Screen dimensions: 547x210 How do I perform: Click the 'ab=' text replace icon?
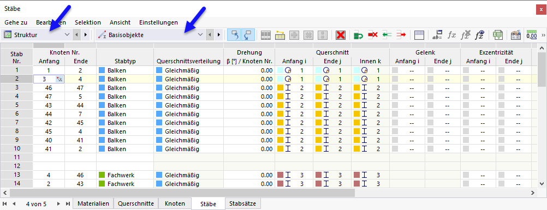pos(437,35)
